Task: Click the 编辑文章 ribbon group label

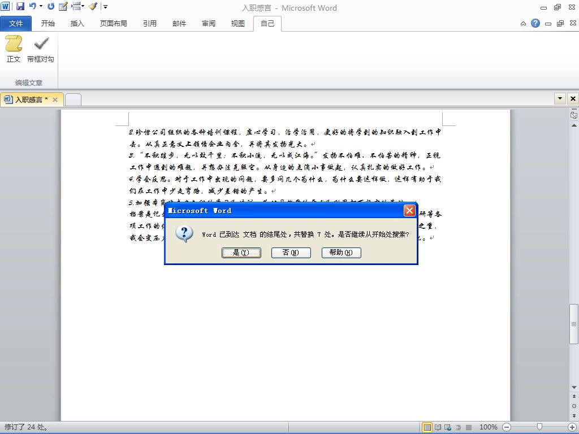Action: (29, 83)
